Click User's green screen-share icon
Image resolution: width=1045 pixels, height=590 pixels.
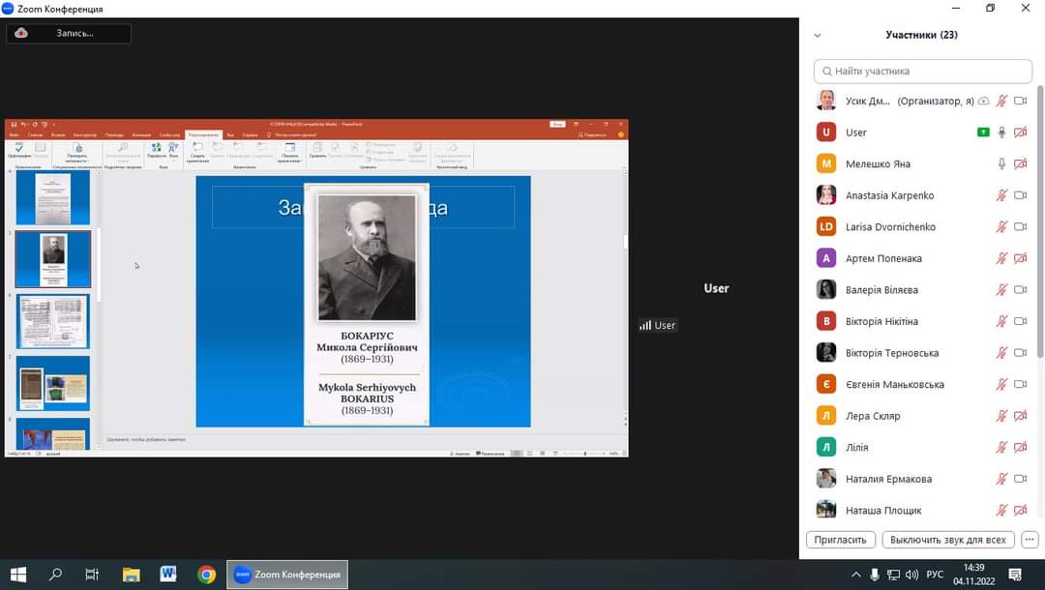[983, 133]
